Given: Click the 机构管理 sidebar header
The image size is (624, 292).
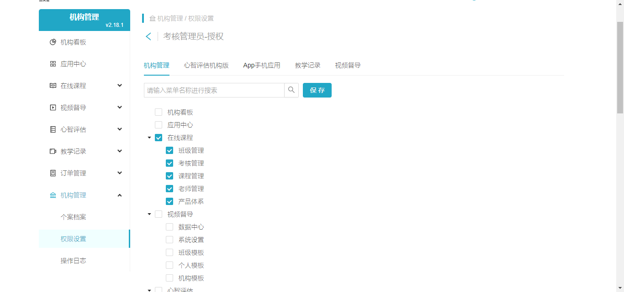Looking at the screenshot, I should [85, 20].
